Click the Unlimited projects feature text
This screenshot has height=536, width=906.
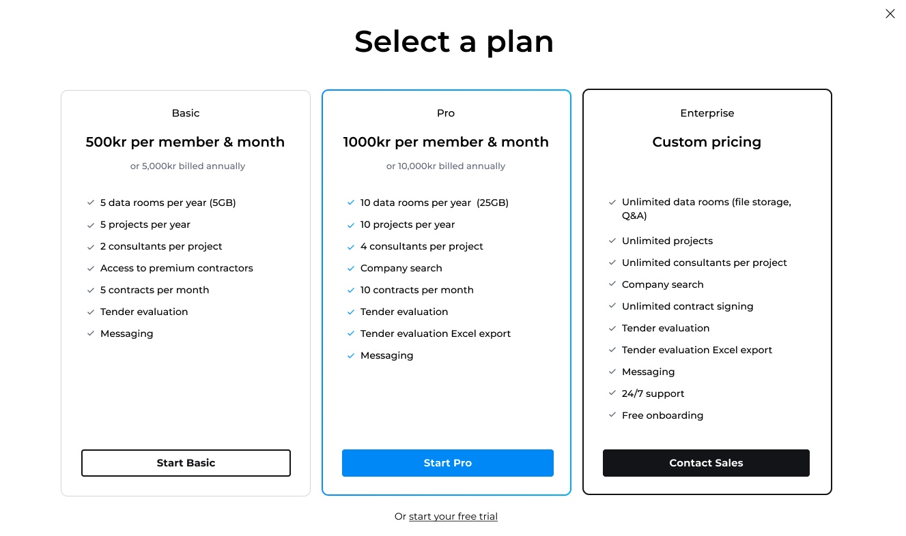tap(667, 241)
